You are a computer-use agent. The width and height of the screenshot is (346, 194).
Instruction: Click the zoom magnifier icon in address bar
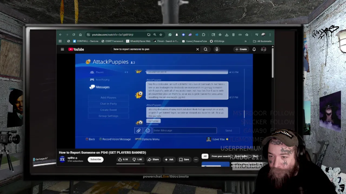click(155, 35)
